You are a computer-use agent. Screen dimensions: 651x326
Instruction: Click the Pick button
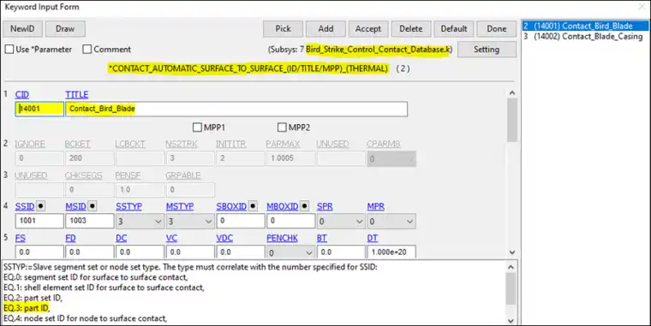pyautogui.click(x=284, y=28)
